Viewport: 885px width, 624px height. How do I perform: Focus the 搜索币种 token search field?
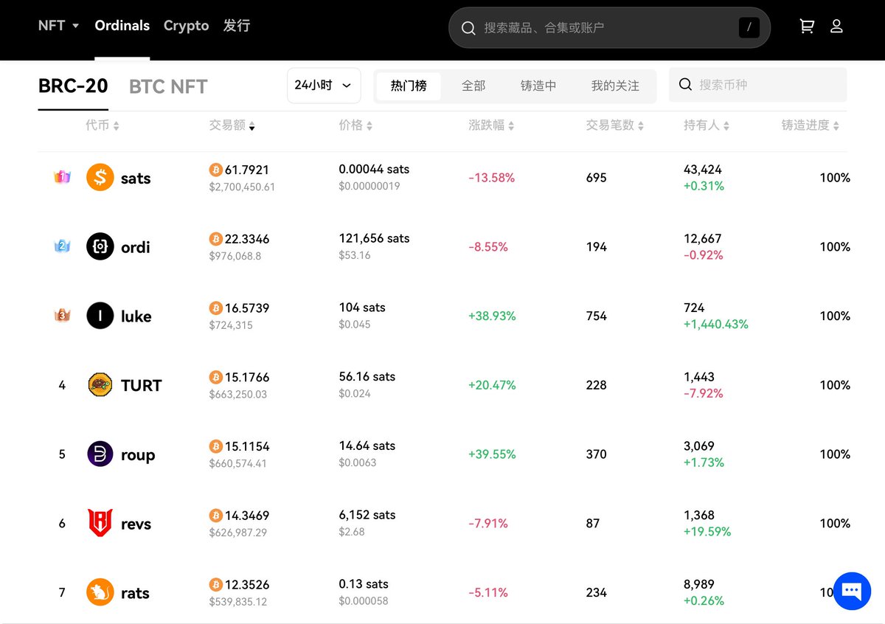(x=758, y=85)
